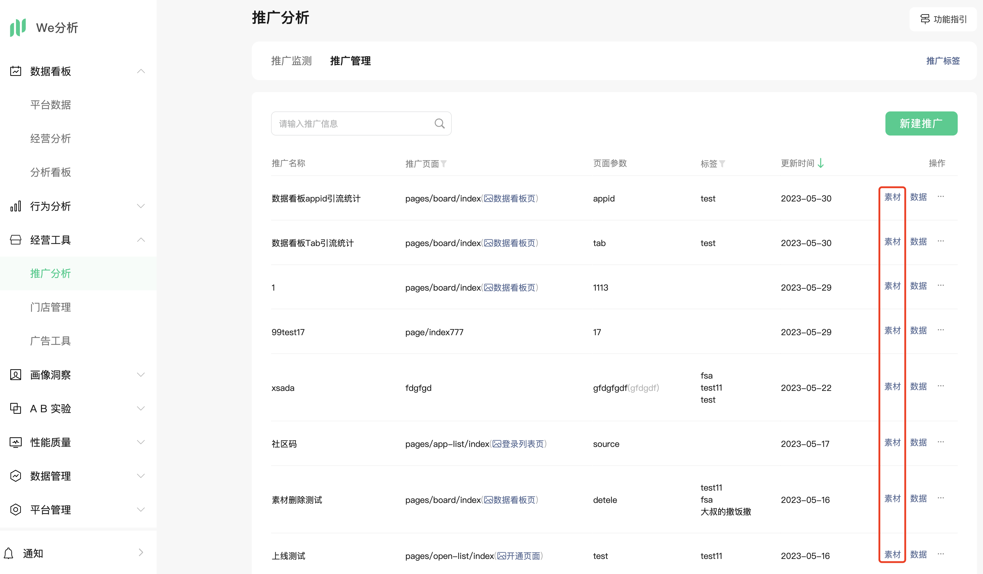The height and width of the screenshot is (574, 983).
Task: Click 素材 for 数据看板appid引流统计
Action: coord(893,197)
